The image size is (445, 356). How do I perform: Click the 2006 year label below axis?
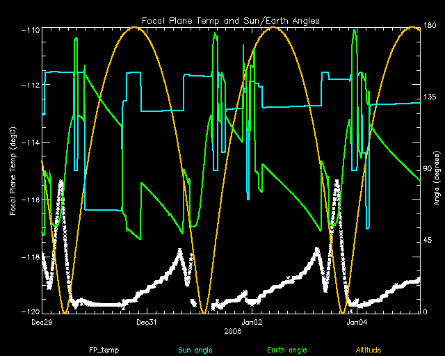point(232,331)
